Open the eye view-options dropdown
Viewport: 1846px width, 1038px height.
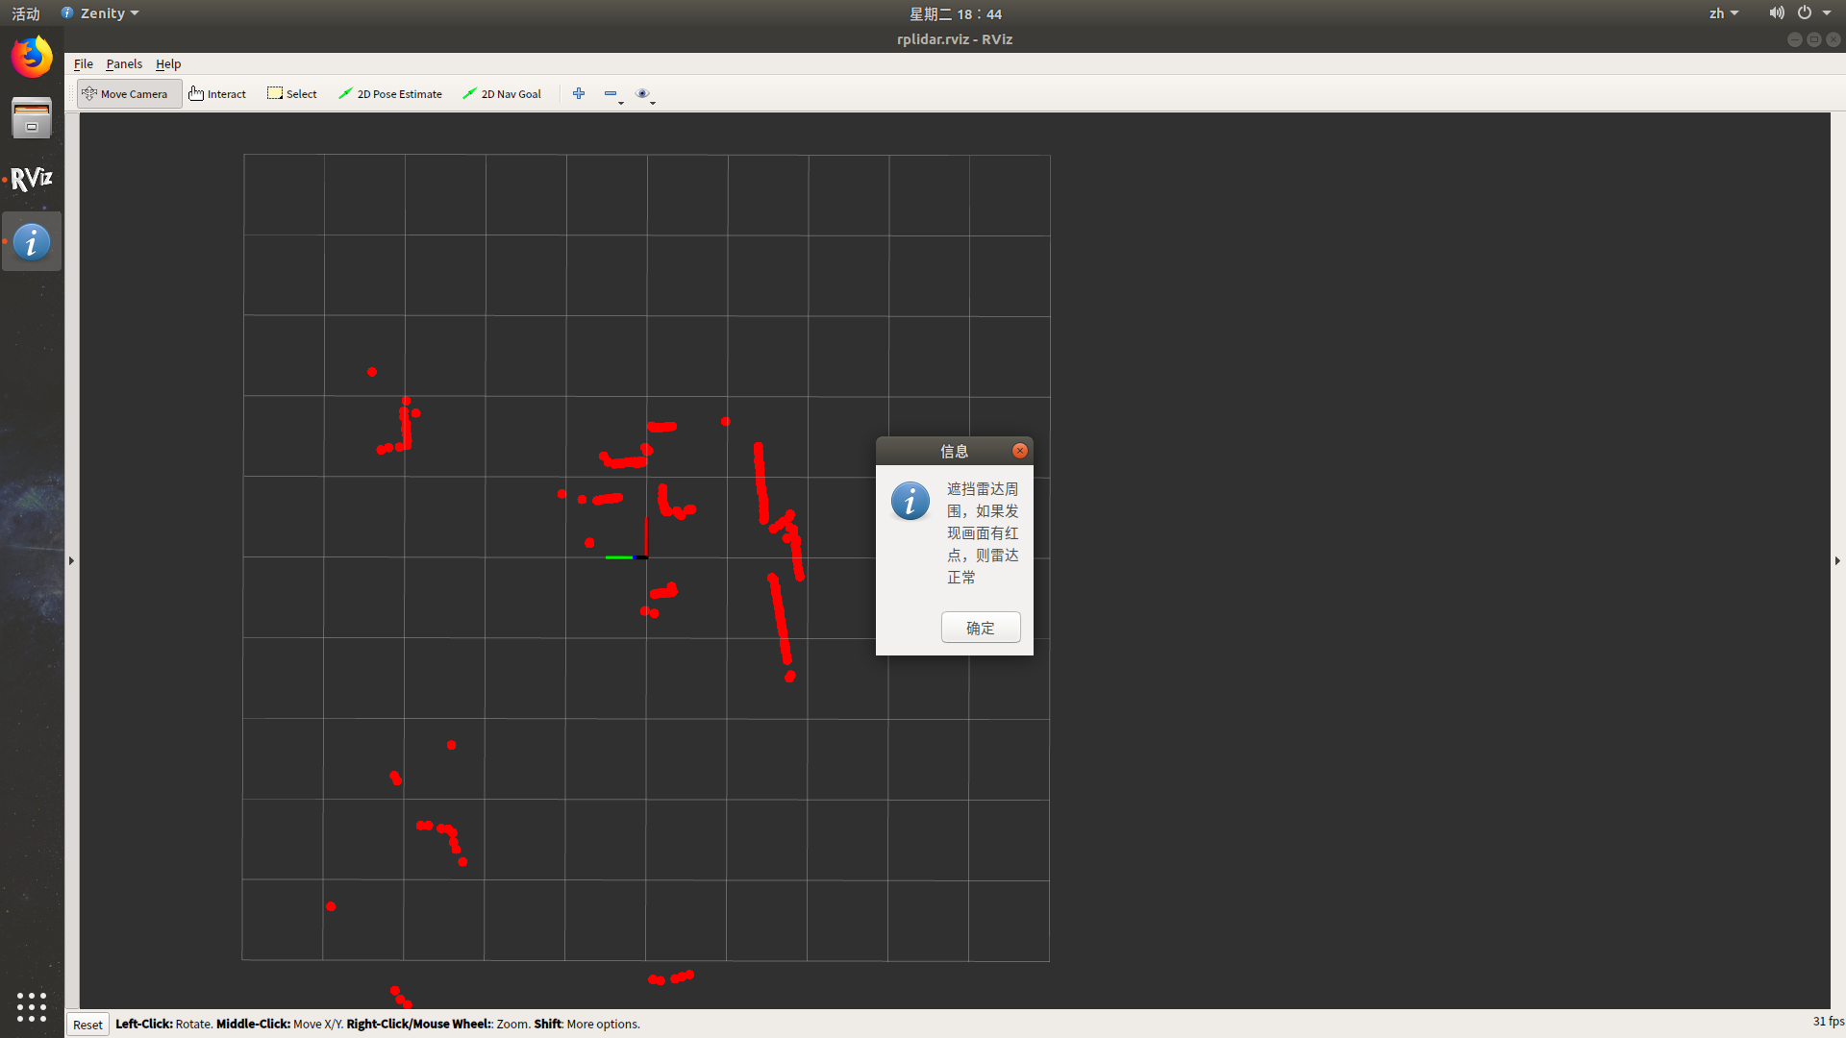[645, 94]
